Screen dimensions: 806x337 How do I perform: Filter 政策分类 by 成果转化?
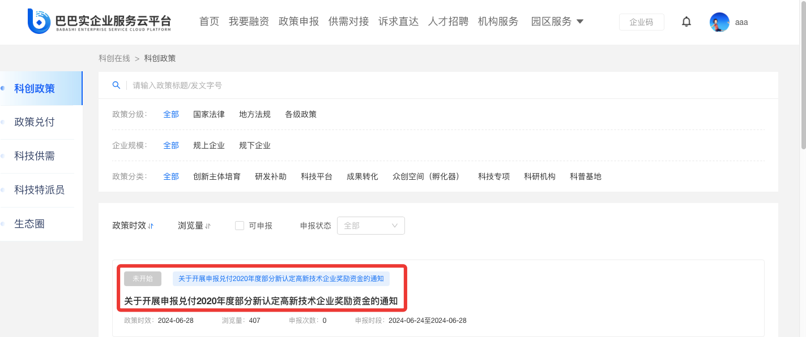[363, 176]
